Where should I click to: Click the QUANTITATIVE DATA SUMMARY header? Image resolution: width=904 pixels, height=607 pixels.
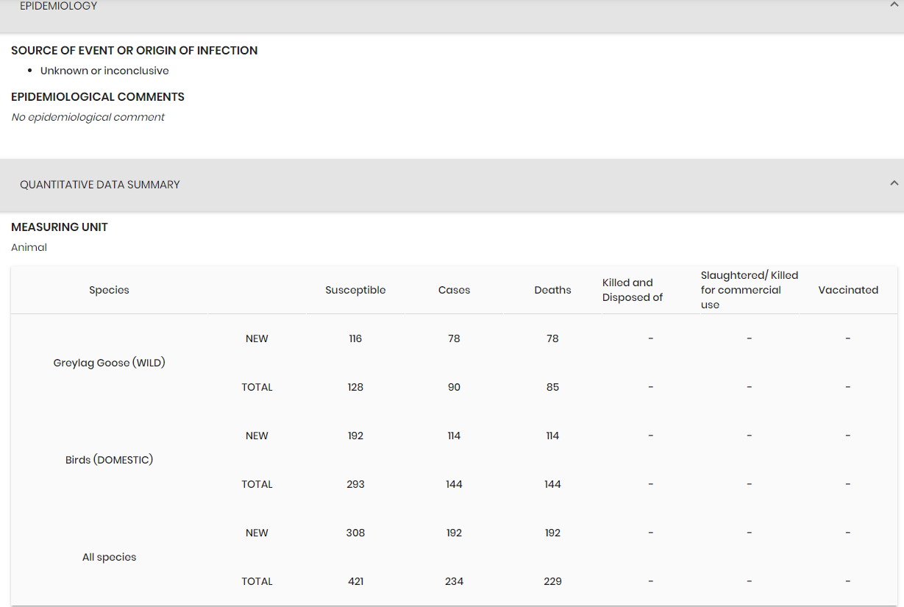pos(452,185)
